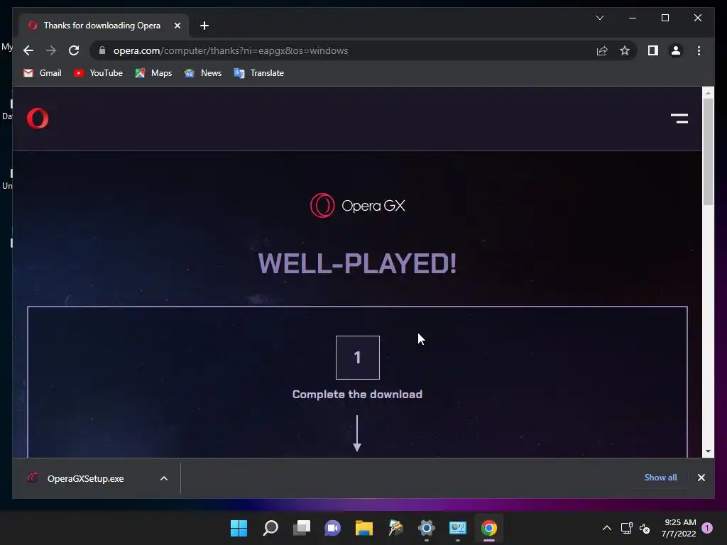The height and width of the screenshot is (545, 727).
Task: Close the Thanks for downloading Opera tab
Action: point(177,26)
